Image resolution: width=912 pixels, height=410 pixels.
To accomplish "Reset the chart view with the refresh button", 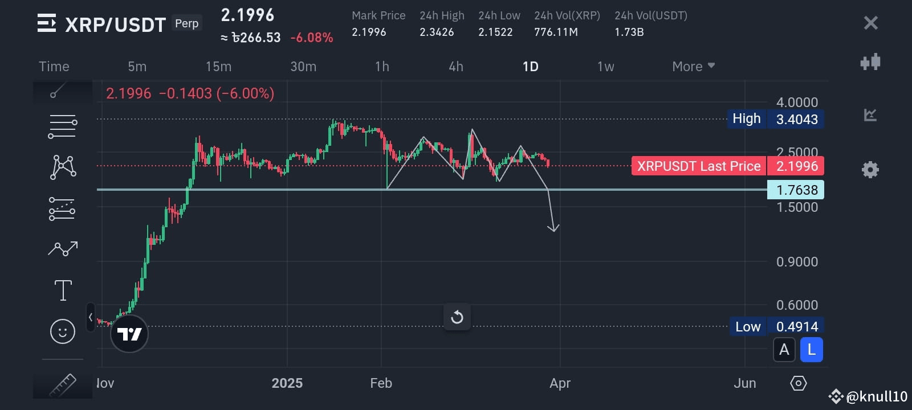I will [x=457, y=317].
